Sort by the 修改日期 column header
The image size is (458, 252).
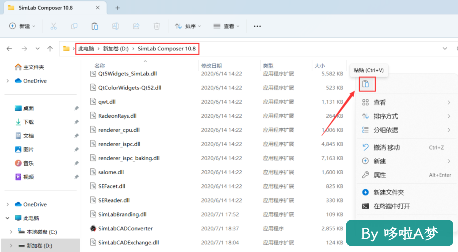[x=211, y=66]
